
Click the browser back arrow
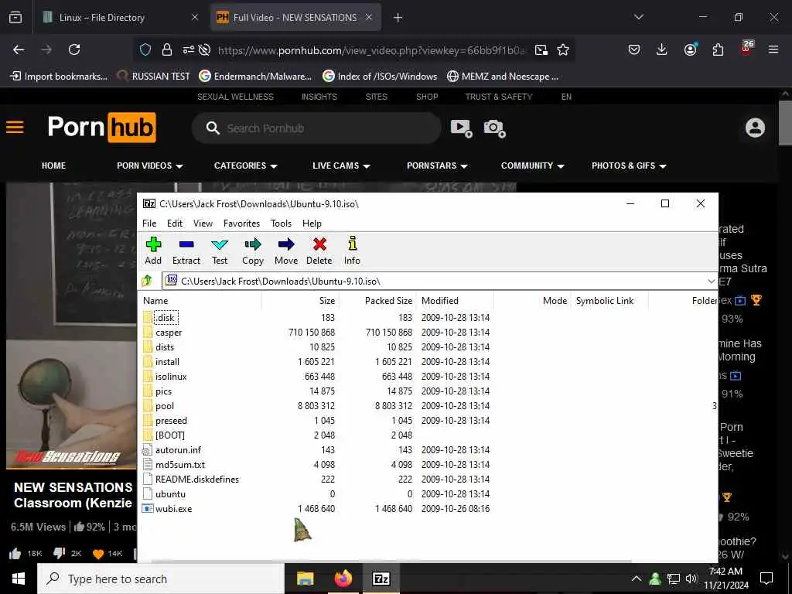coord(19,49)
